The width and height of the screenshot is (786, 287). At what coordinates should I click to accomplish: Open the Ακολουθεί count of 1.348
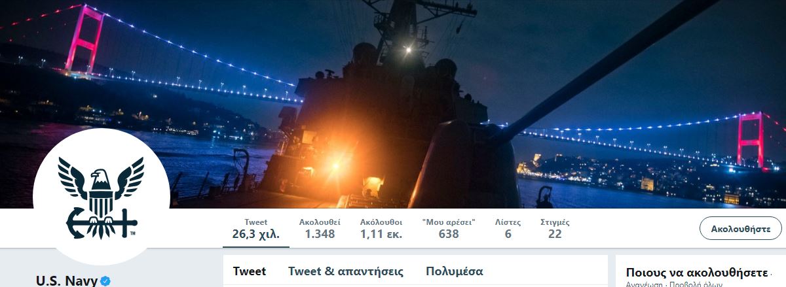pyautogui.click(x=320, y=228)
